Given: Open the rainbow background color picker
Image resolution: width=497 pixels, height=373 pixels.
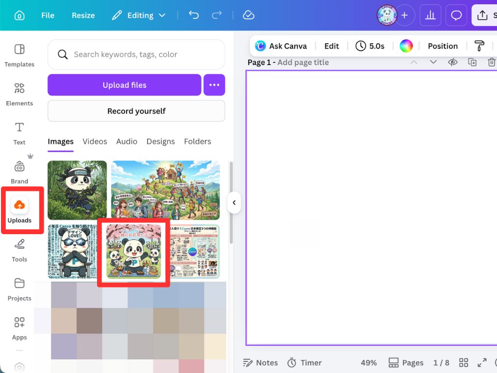Looking at the screenshot, I should (x=406, y=46).
